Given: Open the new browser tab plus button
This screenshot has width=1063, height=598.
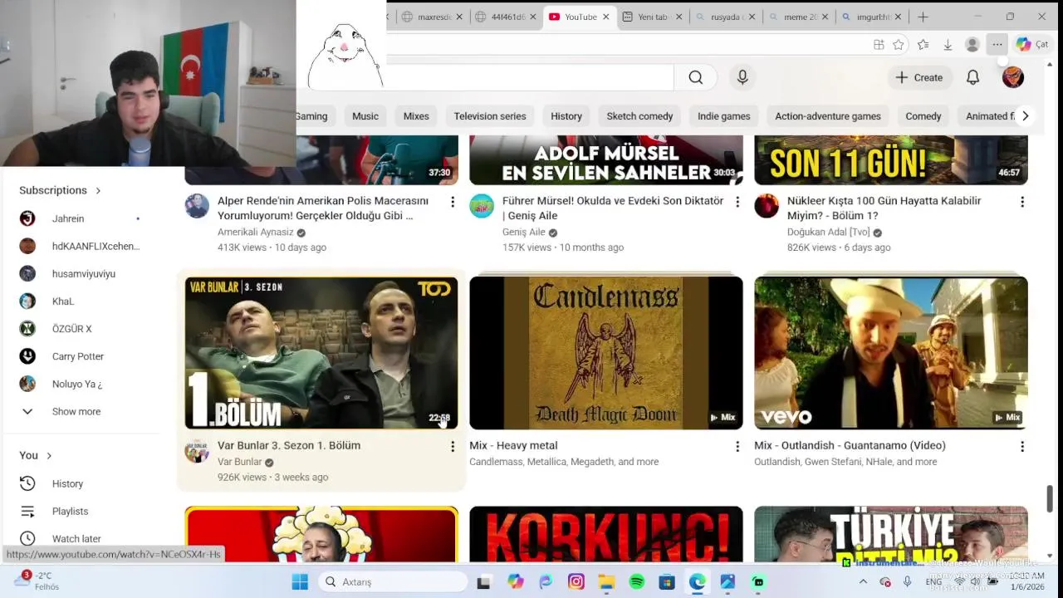Looking at the screenshot, I should click(x=923, y=17).
